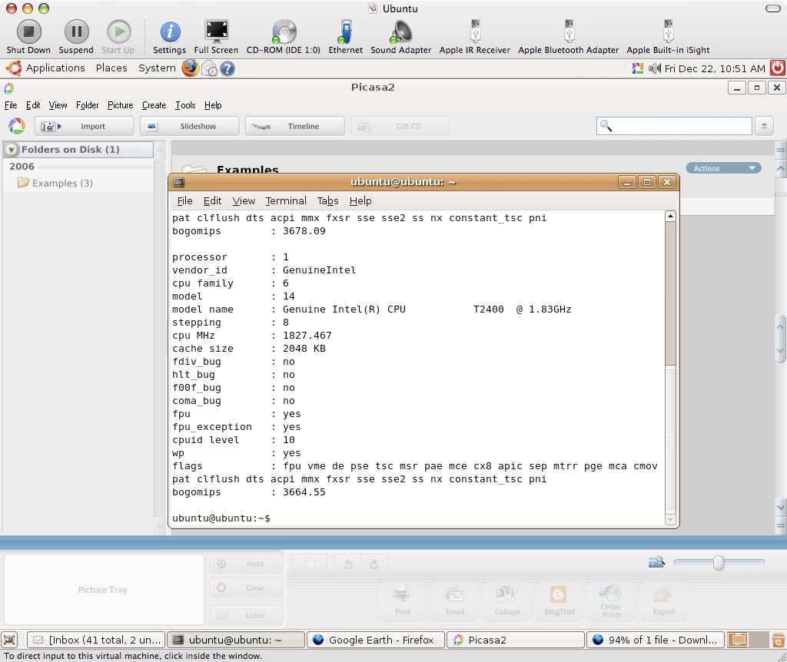Viewport: 787px width, 662px height.
Task: Click the update notifier icon beside the volume
Action: [x=637, y=68]
